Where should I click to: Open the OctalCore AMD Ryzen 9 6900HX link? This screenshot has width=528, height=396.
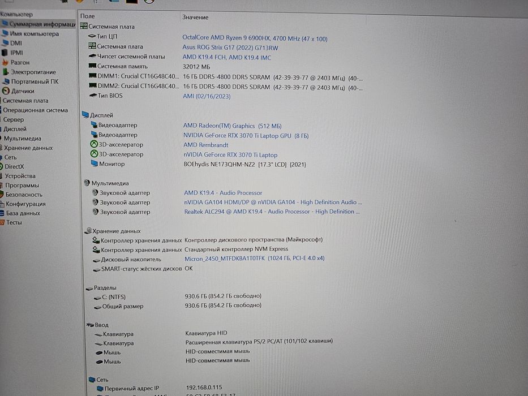255,38
